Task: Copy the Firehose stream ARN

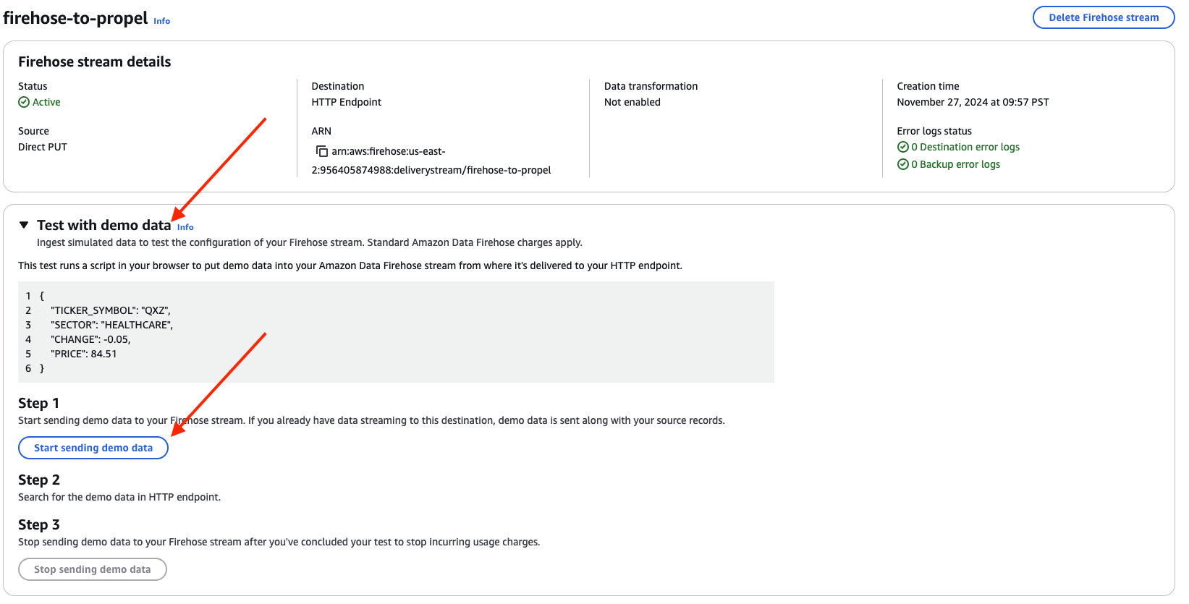Action: [x=321, y=151]
